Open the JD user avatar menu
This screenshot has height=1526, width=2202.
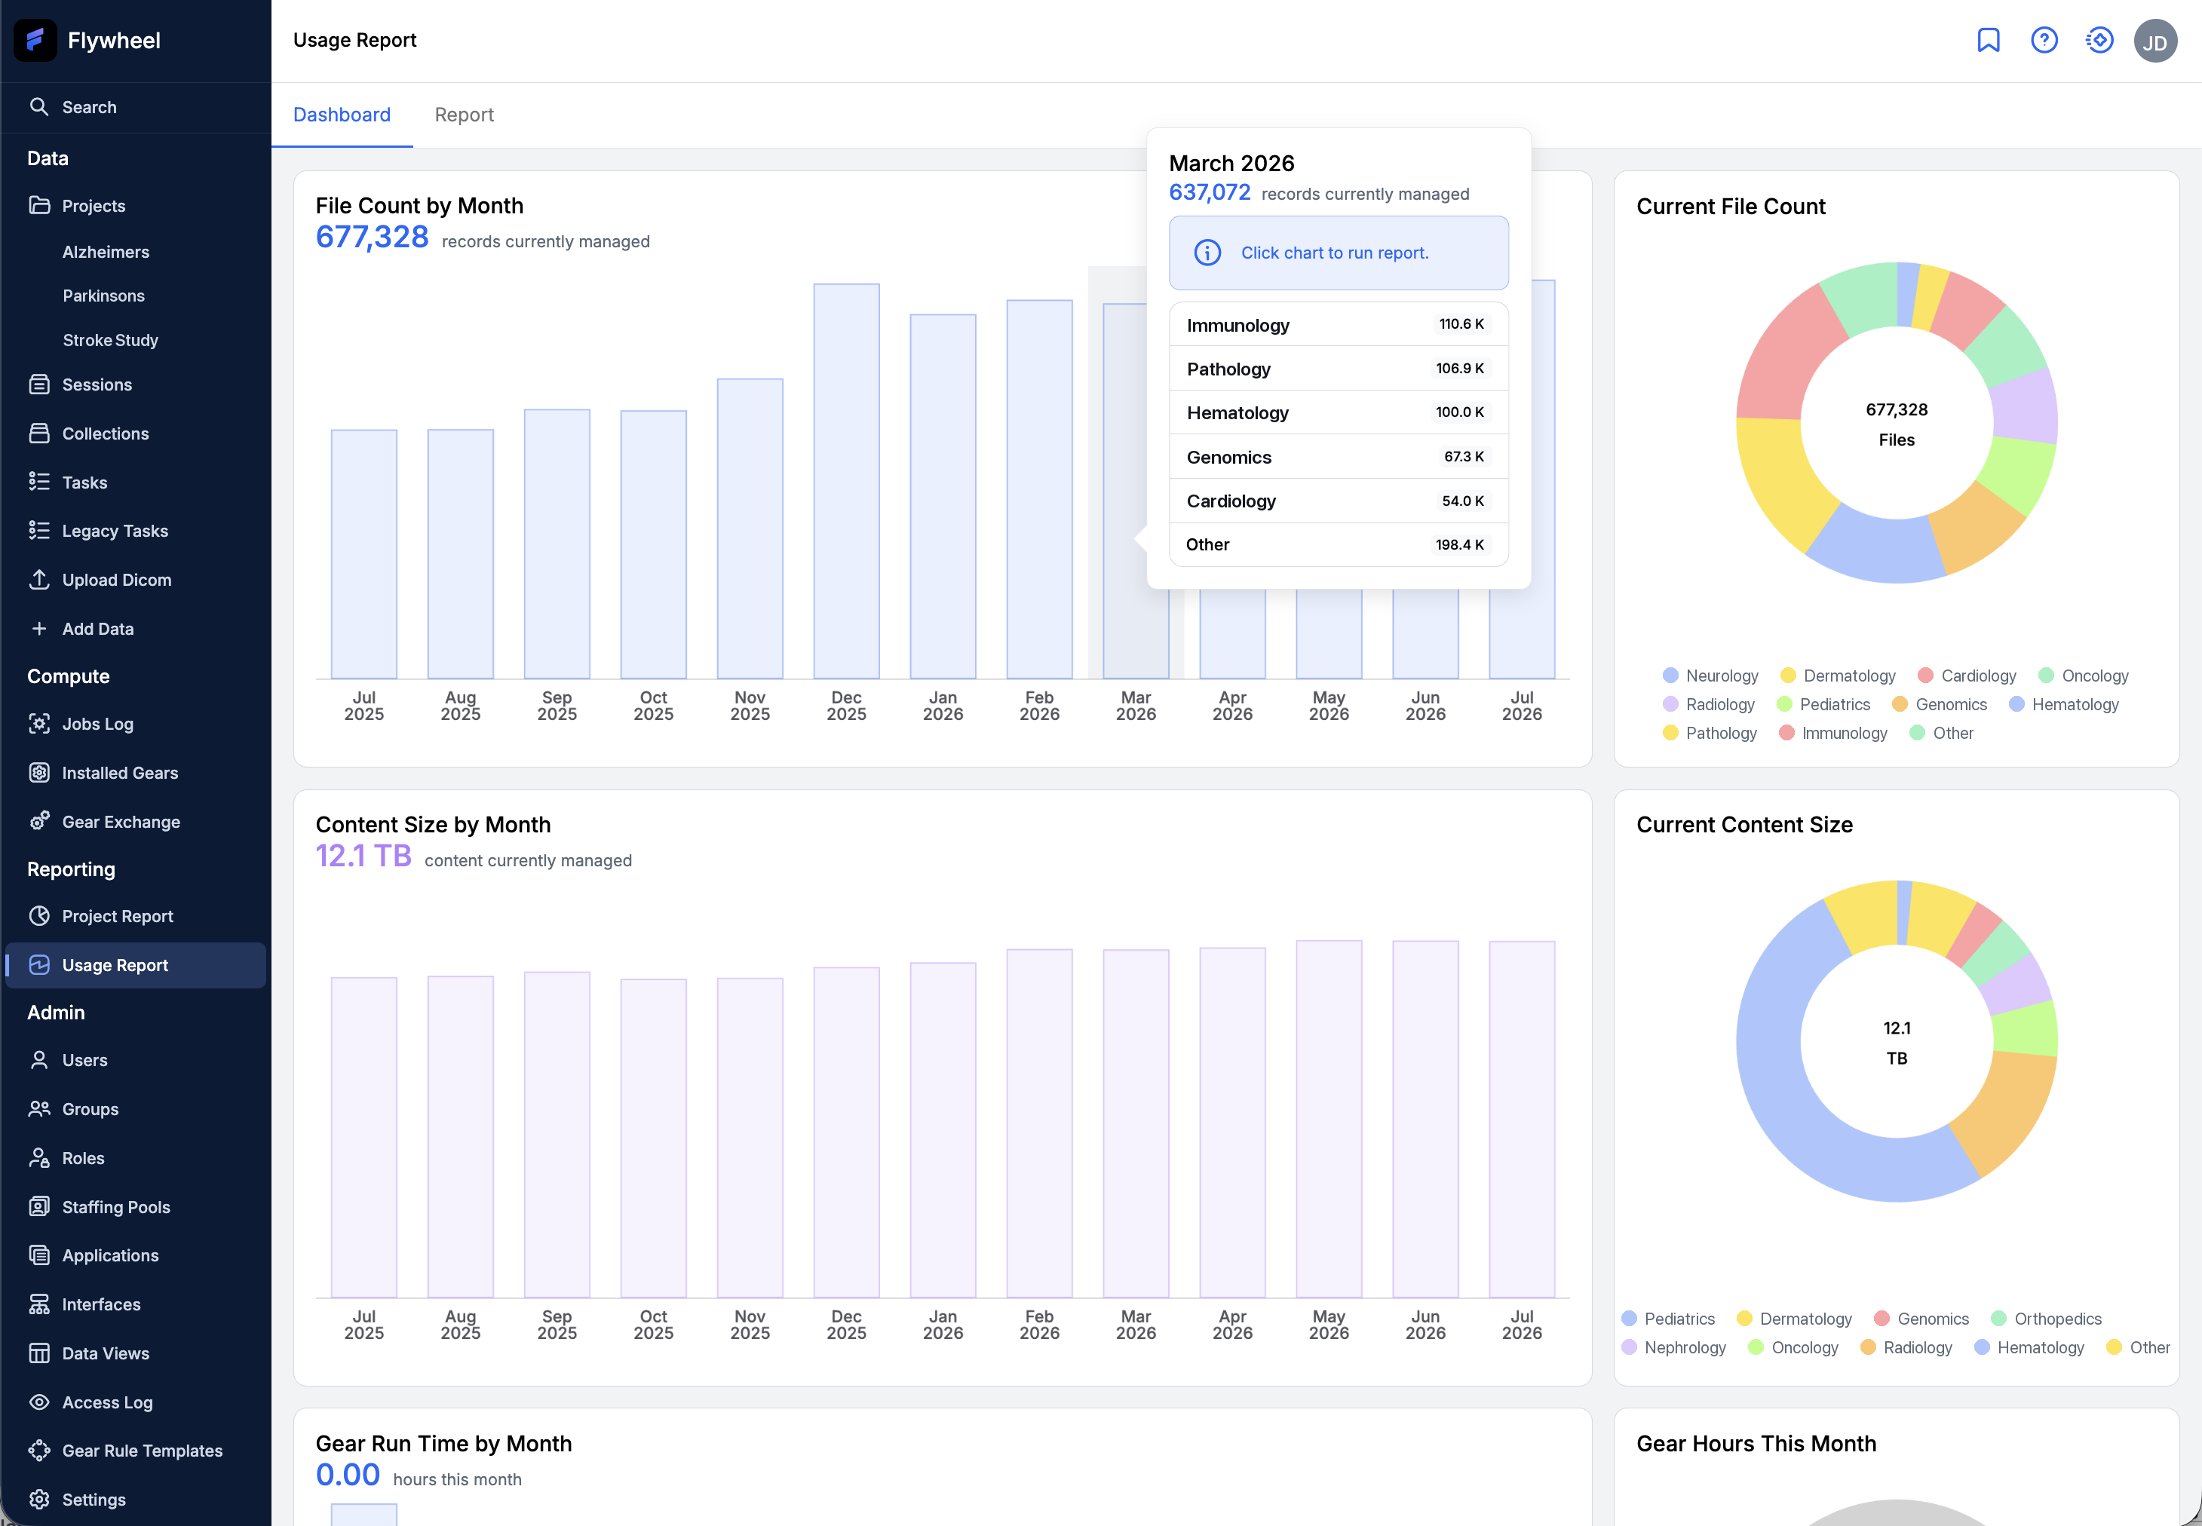(2155, 41)
